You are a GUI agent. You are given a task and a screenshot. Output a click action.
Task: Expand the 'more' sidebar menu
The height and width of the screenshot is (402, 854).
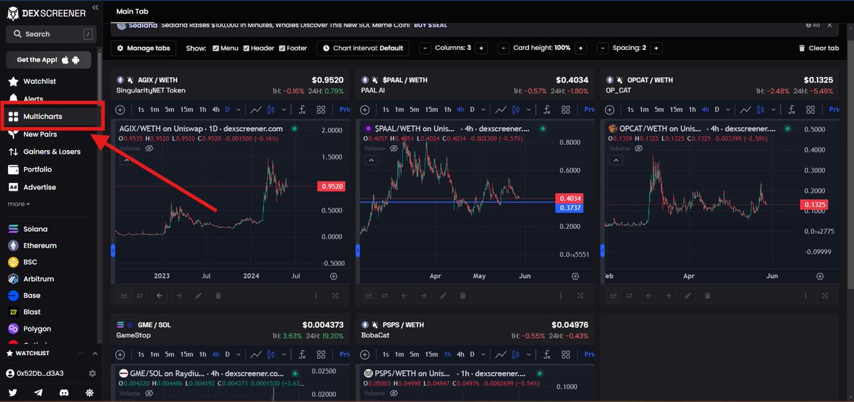[x=19, y=204]
